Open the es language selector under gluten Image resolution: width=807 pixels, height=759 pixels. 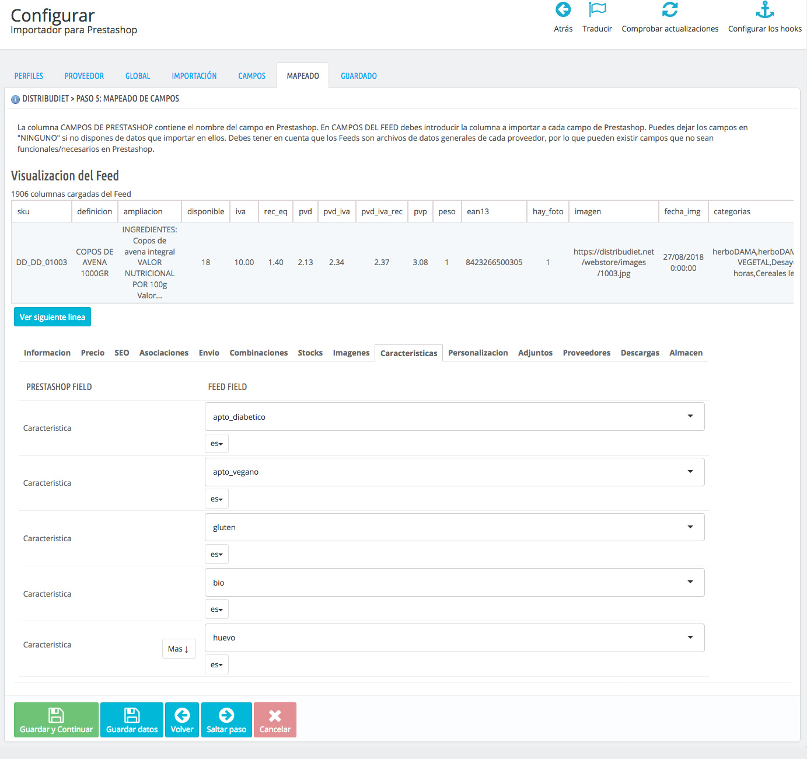[216, 554]
